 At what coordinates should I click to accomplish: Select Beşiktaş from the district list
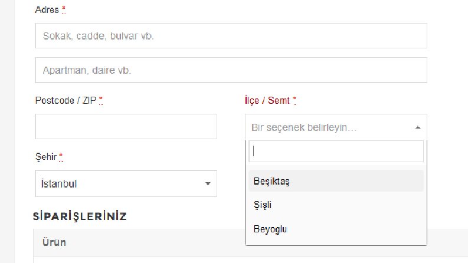(336, 181)
